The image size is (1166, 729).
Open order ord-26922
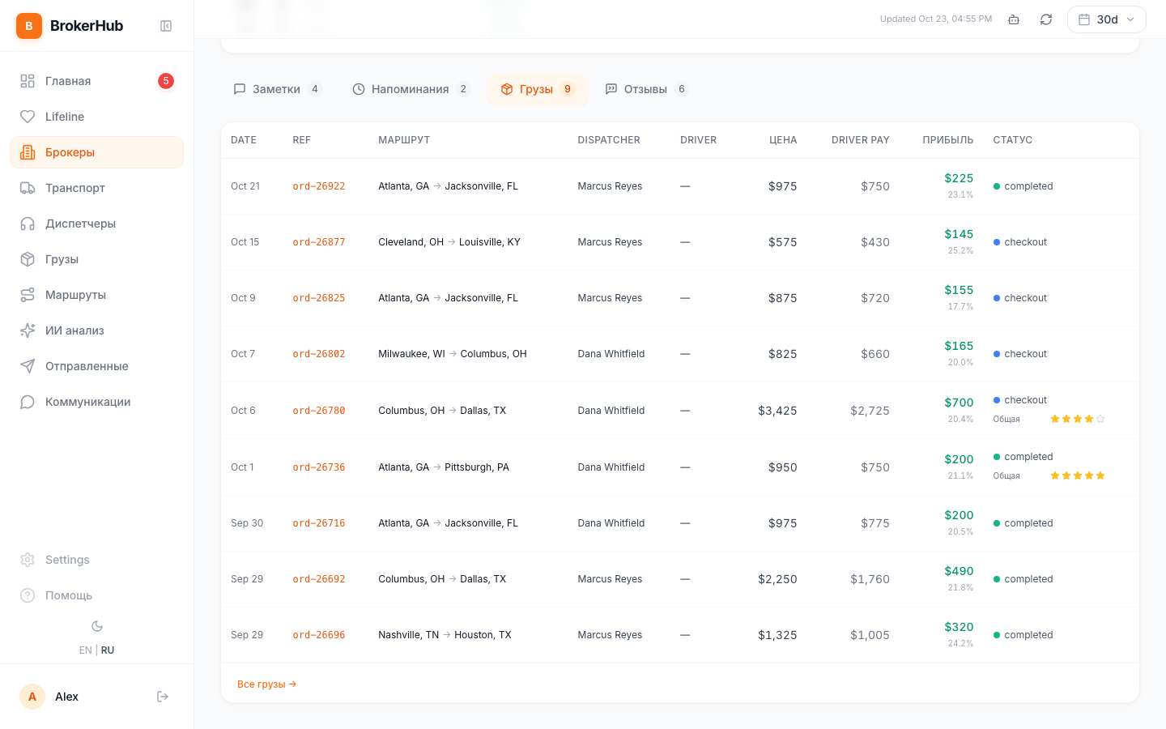click(x=319, y=186)
